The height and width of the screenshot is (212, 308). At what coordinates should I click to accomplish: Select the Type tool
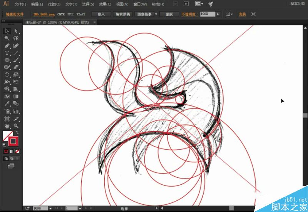pyautogui.click(x=7, y=53)
